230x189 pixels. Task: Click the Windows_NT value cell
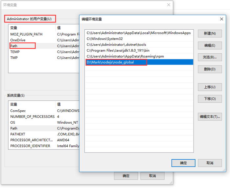(x=68, y=122)
